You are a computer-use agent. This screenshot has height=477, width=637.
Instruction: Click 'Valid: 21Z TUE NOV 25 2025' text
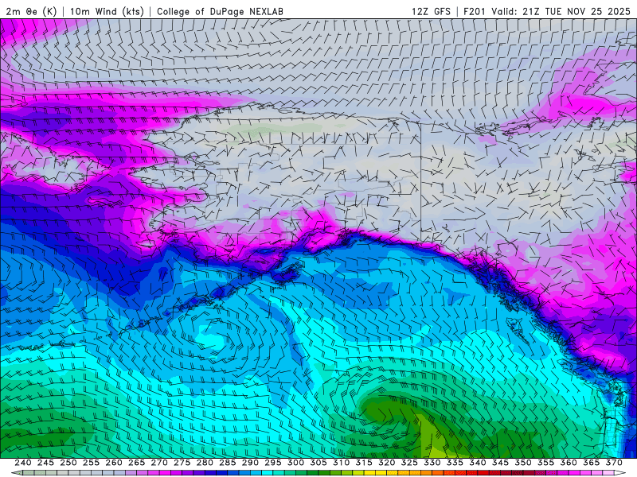561,11
